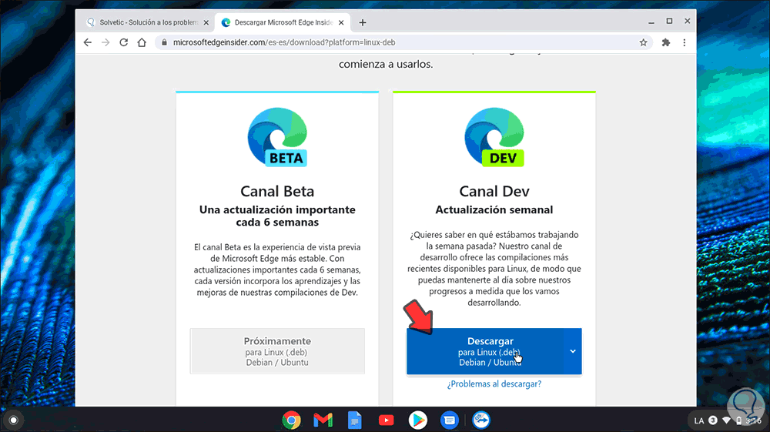Open a new tab with the plus button
770x432 pixels.
coord(363,22)
